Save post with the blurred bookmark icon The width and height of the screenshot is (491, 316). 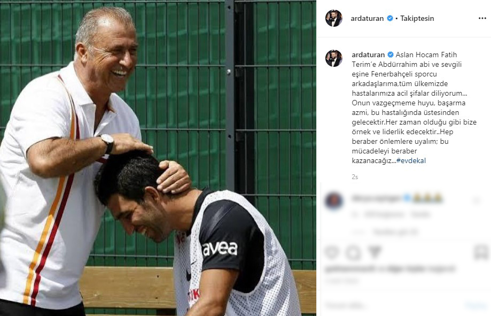481,252
